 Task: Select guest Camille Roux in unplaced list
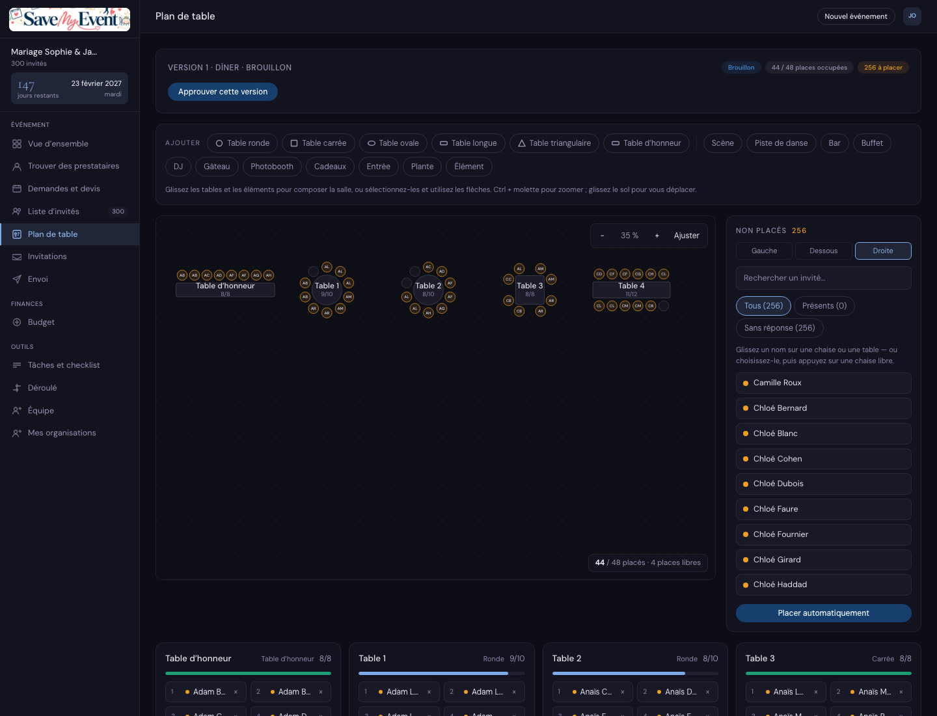(x=823, y=383)
